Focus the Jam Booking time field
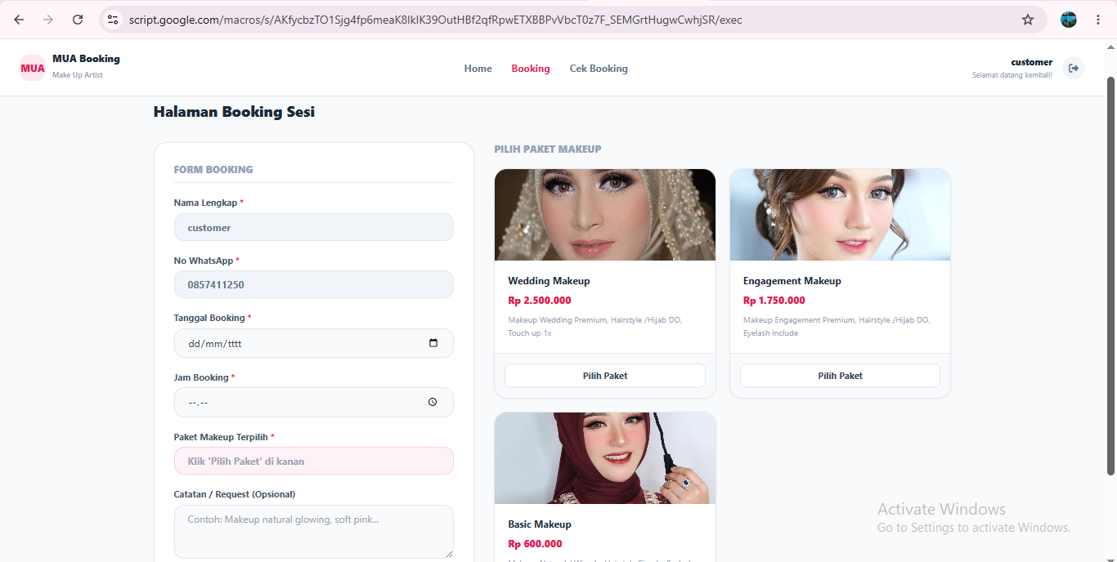 pyautogui.click(x=314, y=402)
